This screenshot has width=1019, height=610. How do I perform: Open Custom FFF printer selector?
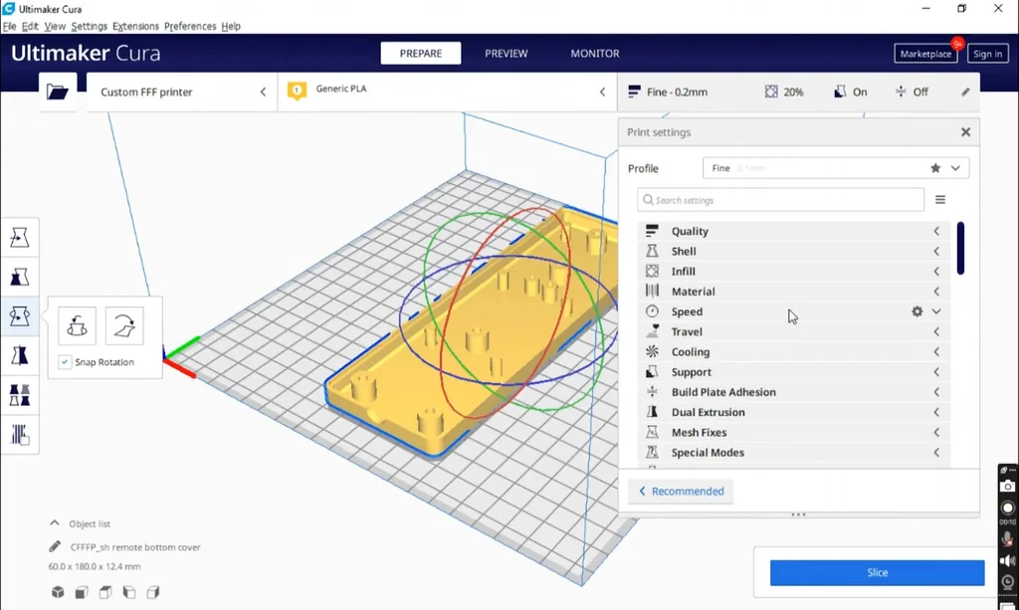(x=182, y=92)
